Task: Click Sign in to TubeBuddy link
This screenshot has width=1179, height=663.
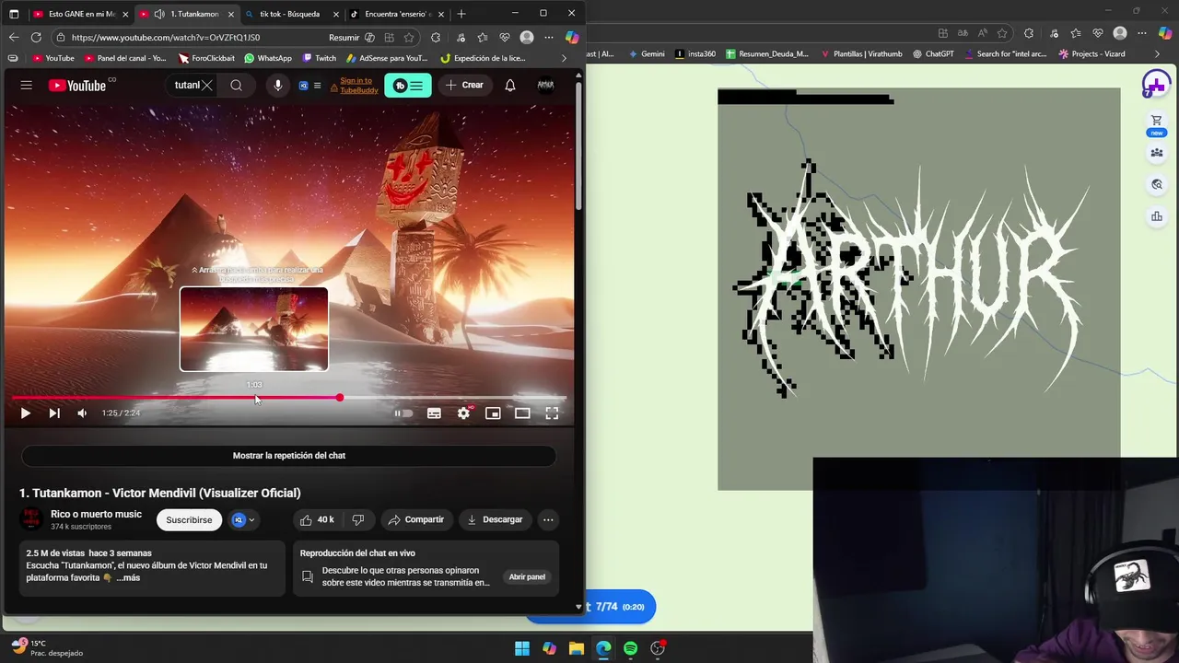Action: tap(356, 85)
